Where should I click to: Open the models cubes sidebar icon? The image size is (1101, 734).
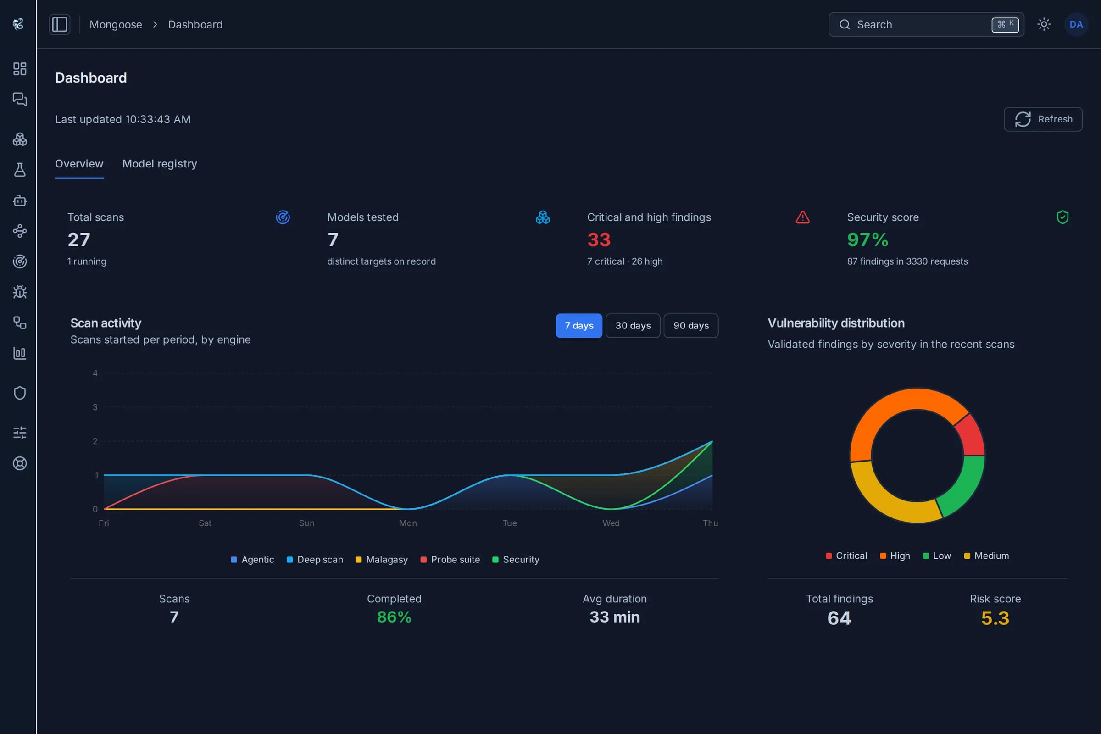click(20, 139)
